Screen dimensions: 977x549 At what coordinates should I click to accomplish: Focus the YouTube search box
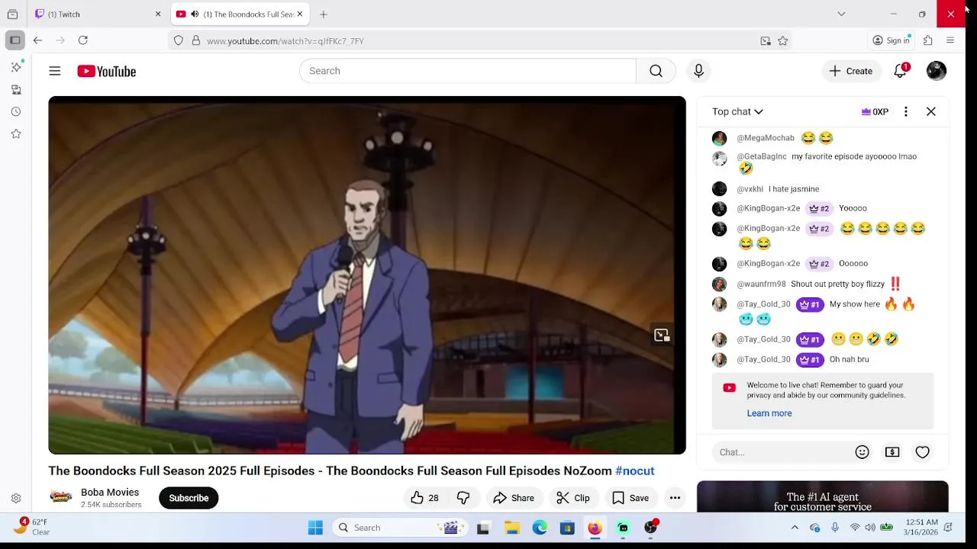point(468,71)
